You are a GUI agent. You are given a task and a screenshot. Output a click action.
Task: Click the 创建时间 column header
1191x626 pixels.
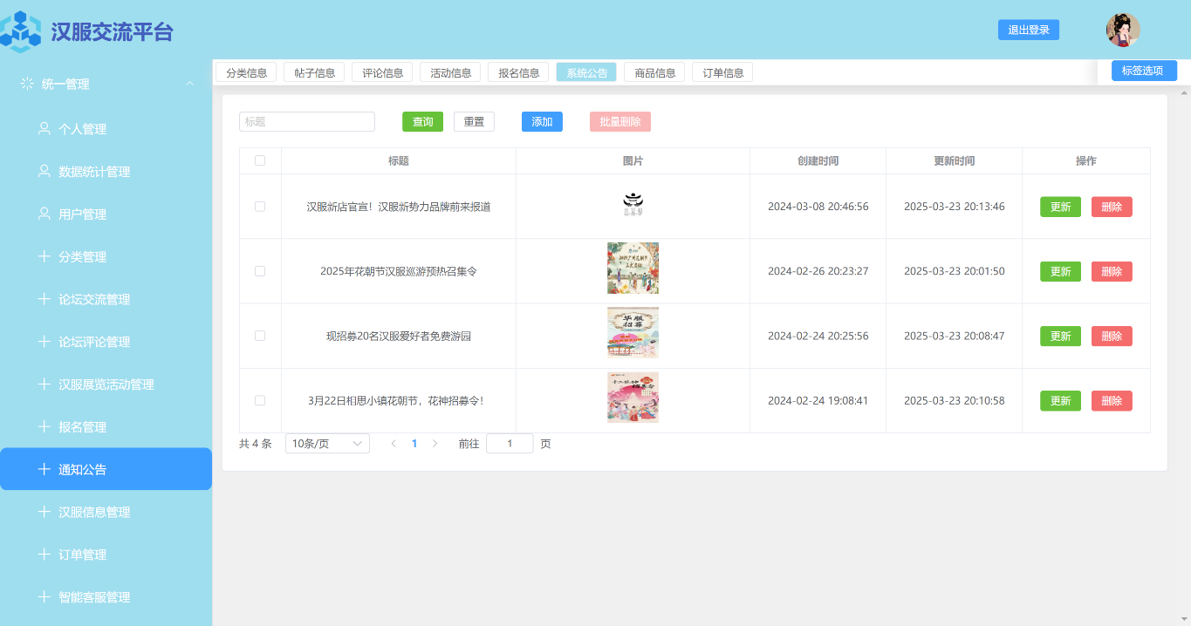(x=818, y=161)
